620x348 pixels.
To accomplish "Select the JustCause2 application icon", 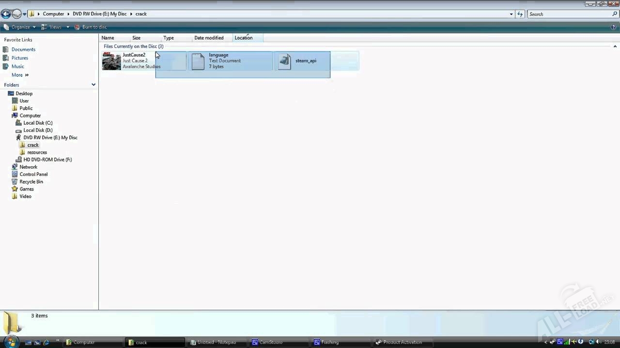I will click(111, 61).
